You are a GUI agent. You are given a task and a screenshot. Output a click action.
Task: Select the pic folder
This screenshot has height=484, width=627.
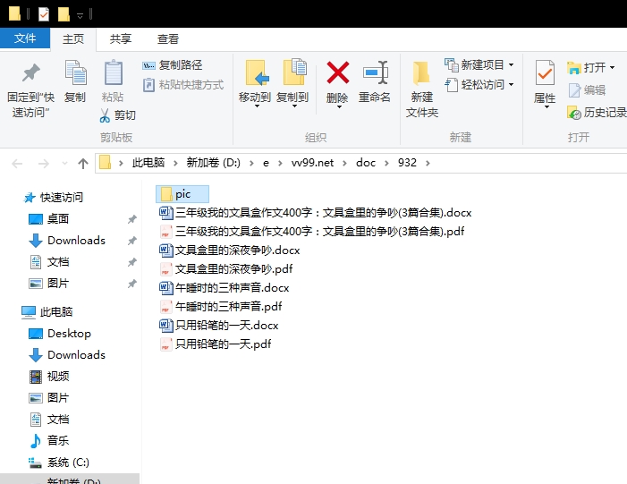182,194
